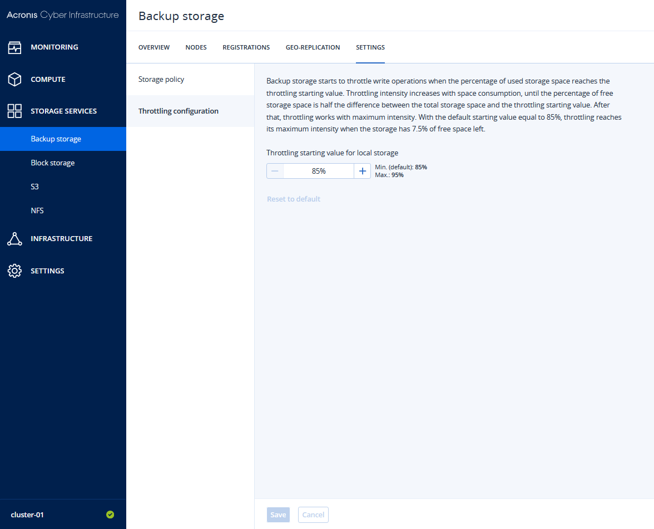Open Infrastructure using its flask icon

click(x=15, y=238)
